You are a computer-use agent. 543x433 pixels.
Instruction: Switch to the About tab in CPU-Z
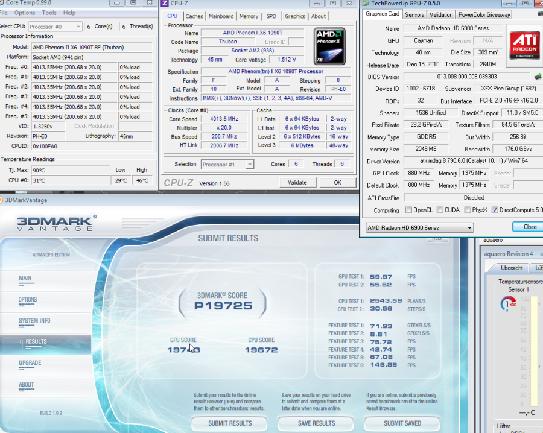point(318,16)
